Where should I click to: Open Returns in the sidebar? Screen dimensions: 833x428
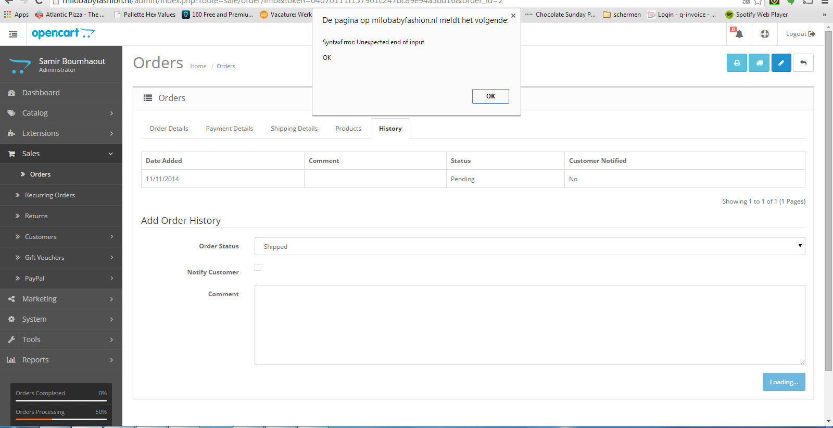[x=61, y=216]
